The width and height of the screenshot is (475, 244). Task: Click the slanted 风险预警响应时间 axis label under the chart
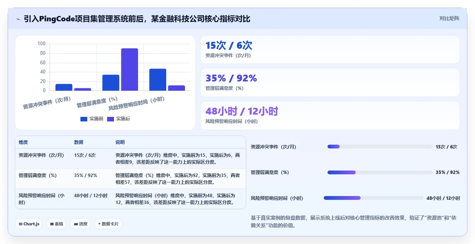tap(136, 104)
